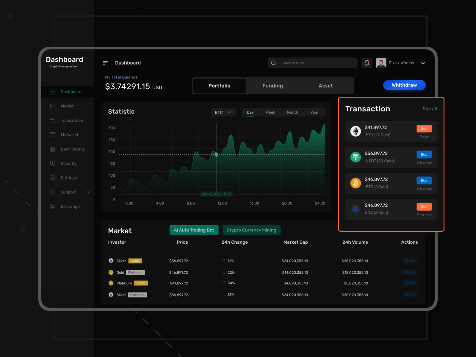Open Market from the sidebar chart icon
This screenshot has height=357, width=476.
tap(53, 106)
